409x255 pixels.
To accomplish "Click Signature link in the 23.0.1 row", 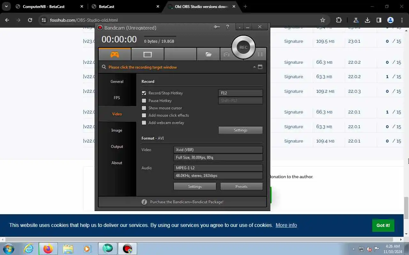I will click(294, 41).
